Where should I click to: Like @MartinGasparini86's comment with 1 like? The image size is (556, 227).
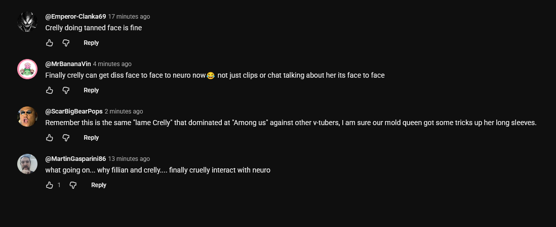(x=49, y=185)
